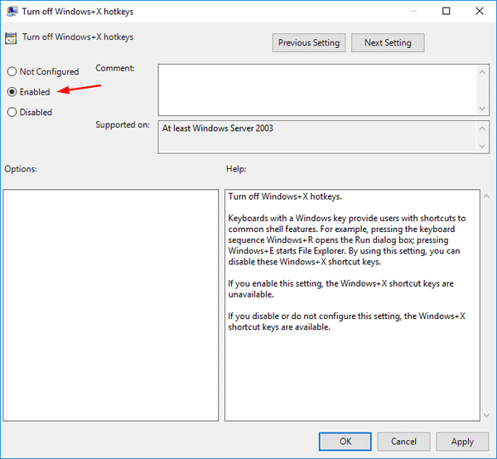The height and width of the screenshot is (459, 497).
Task: Jump to Next Setting
Action: (x=387, y=42)
